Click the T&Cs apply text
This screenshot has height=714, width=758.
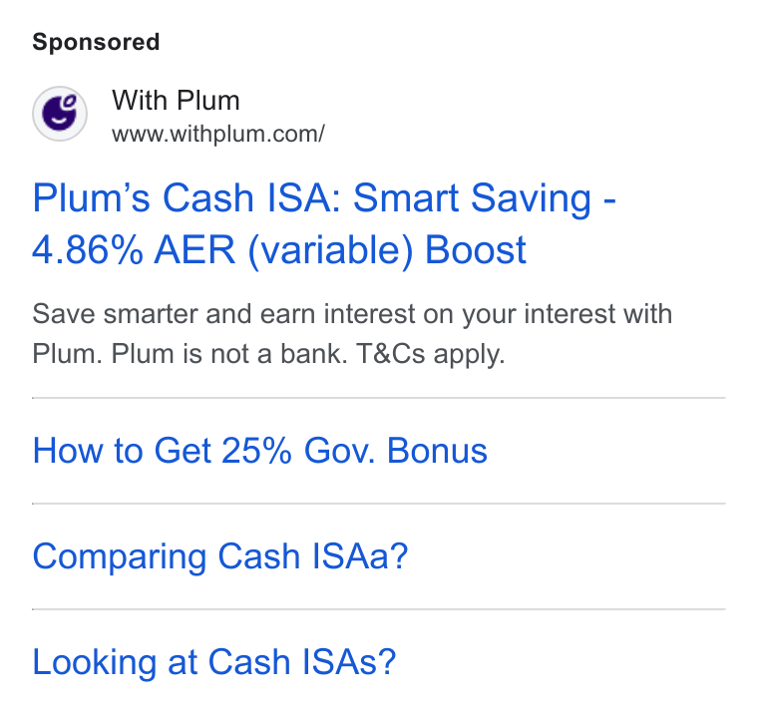(x=430, y=354)
